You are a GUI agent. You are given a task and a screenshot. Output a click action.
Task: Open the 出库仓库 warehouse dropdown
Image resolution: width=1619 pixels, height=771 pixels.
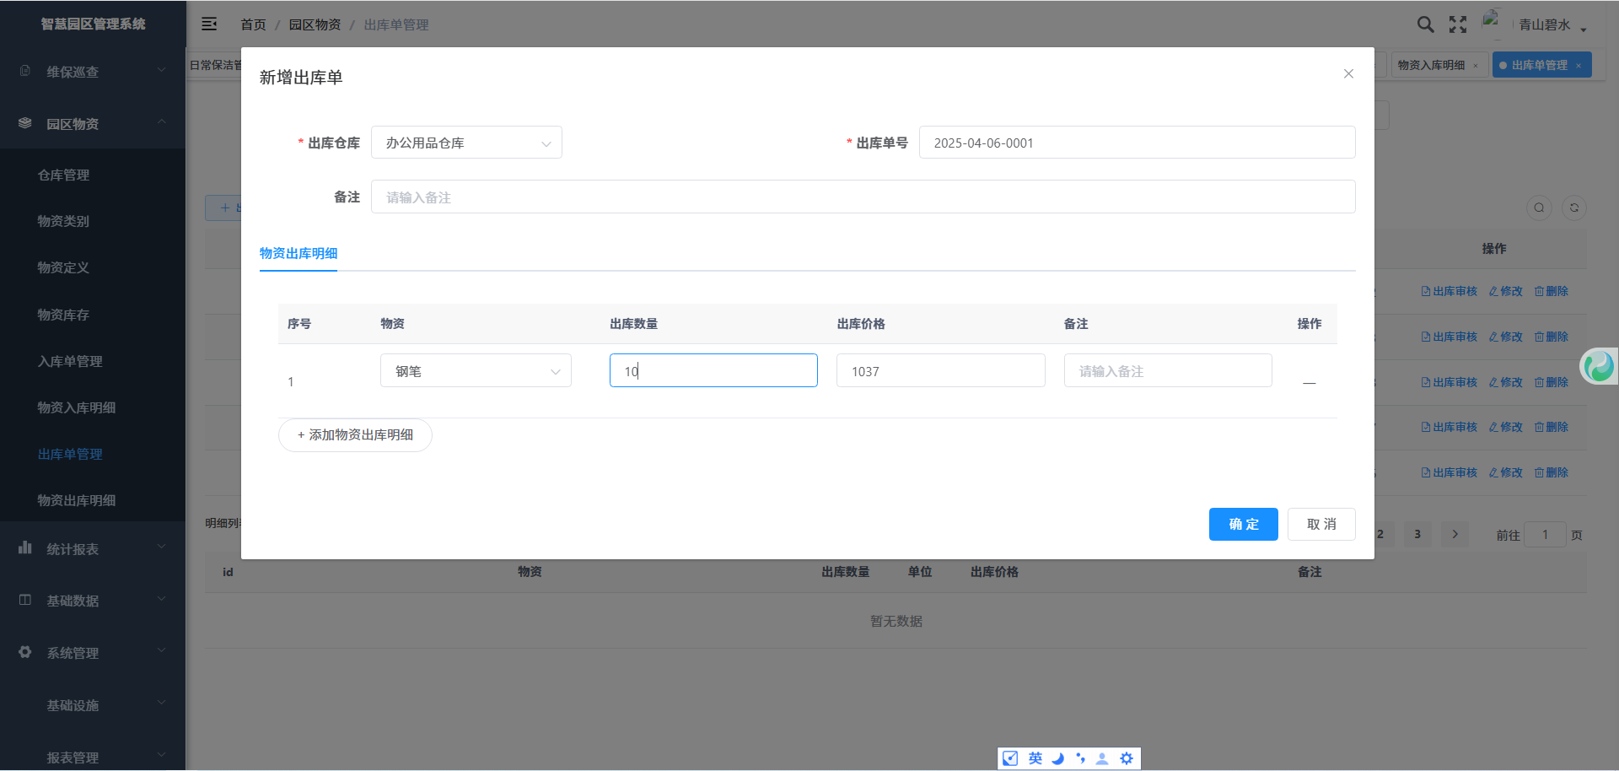[466, 143]
